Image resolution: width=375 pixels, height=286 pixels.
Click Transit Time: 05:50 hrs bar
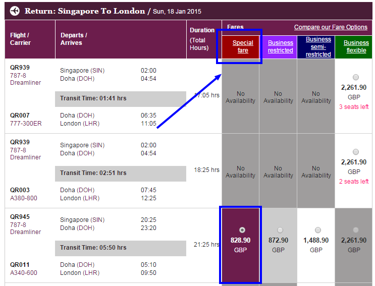(121, 248)
